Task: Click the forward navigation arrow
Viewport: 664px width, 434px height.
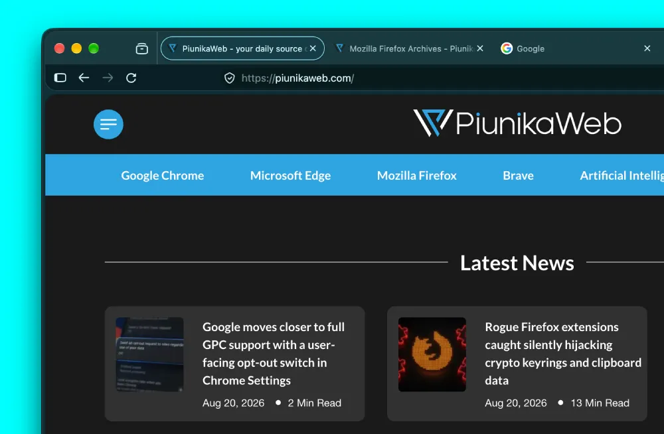Action: pos(108,78)
